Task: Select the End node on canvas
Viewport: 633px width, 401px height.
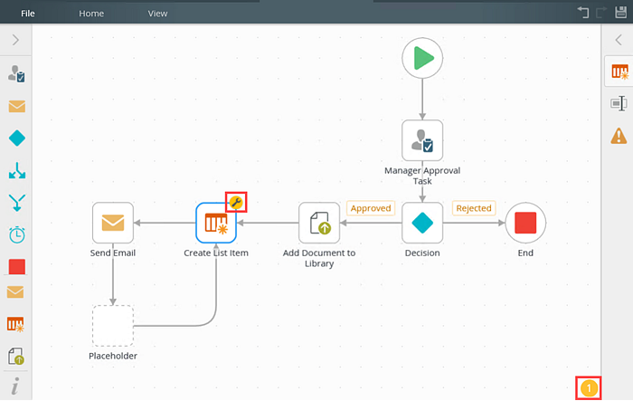Action: 525,223
